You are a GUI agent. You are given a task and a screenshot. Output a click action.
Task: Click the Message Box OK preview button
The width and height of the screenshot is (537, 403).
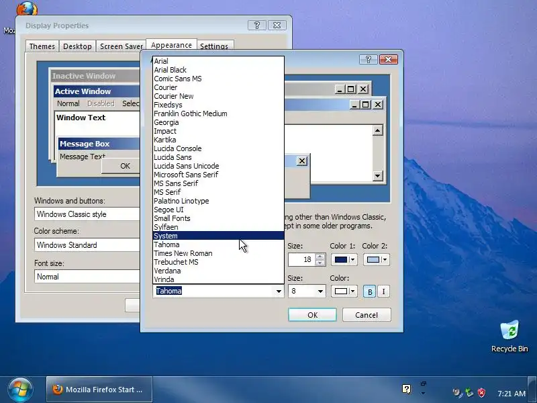(x=121, y=166)
